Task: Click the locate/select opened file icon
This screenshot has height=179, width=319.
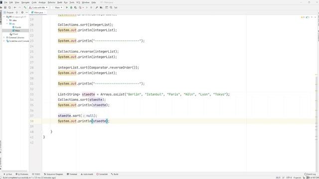Action: point(17,12)
